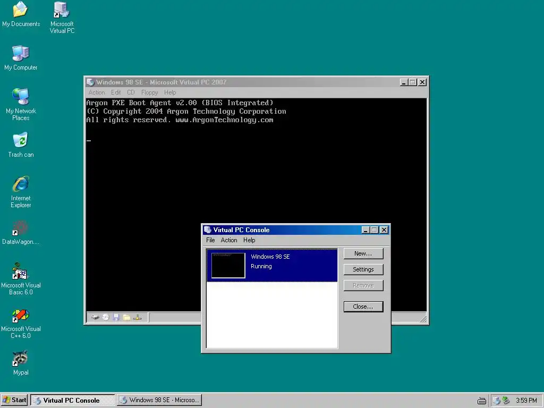Viewport: 544px width, 408px height.
Task: Click the Remove button
Action: (363, 285)
